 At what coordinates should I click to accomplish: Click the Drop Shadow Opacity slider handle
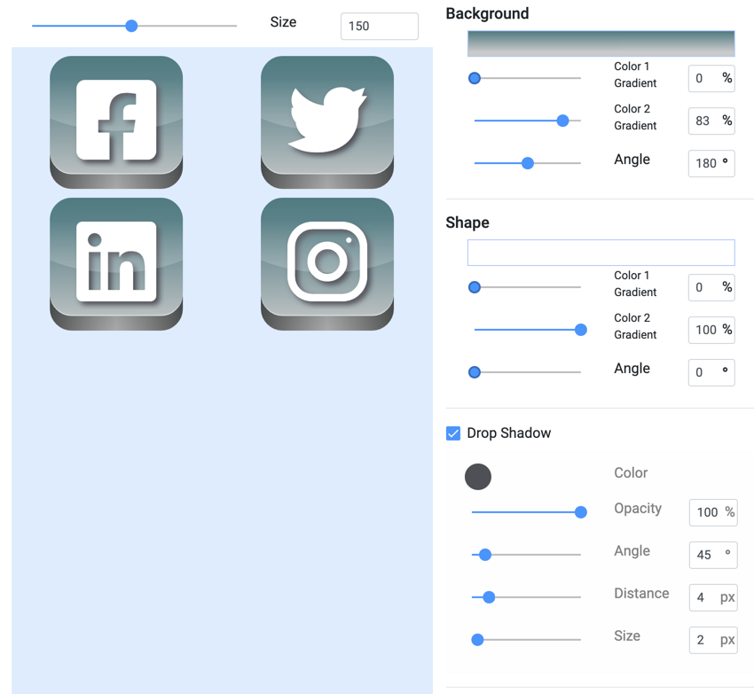pos(581,512)
